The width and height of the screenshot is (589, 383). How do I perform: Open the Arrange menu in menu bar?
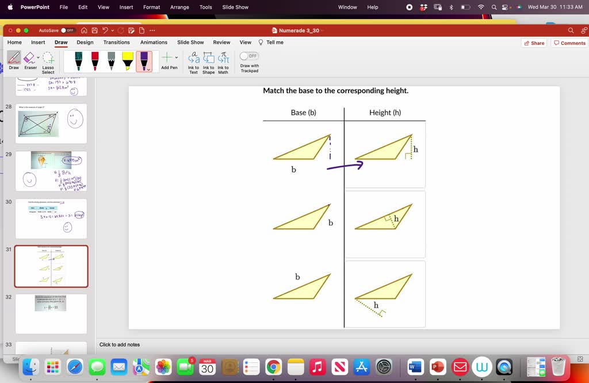coord(179,7)
